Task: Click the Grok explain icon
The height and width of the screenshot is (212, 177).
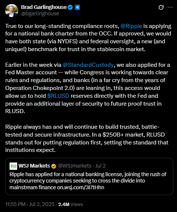Action: click(161, 7)
